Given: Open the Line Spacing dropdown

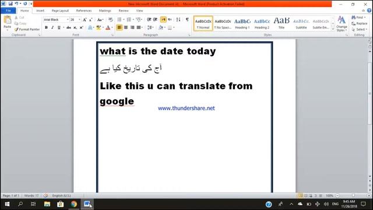Looking at the screenshot, I should pyautogui.click(x=150, y=27).
